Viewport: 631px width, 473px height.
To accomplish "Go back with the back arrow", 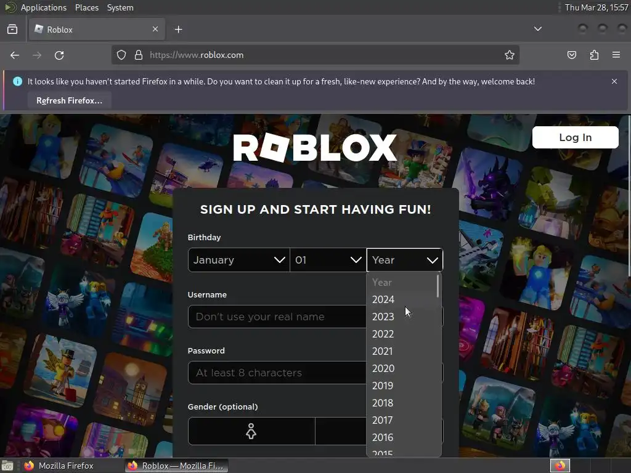I will (x=15, y=55).
